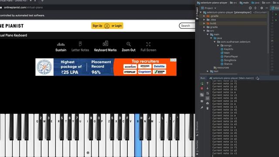Image resolution: width=279 pixels, height=157 pixels.
Task: Click the Project panel horizontal scrollbar
Action: click(x=218, y=74)
